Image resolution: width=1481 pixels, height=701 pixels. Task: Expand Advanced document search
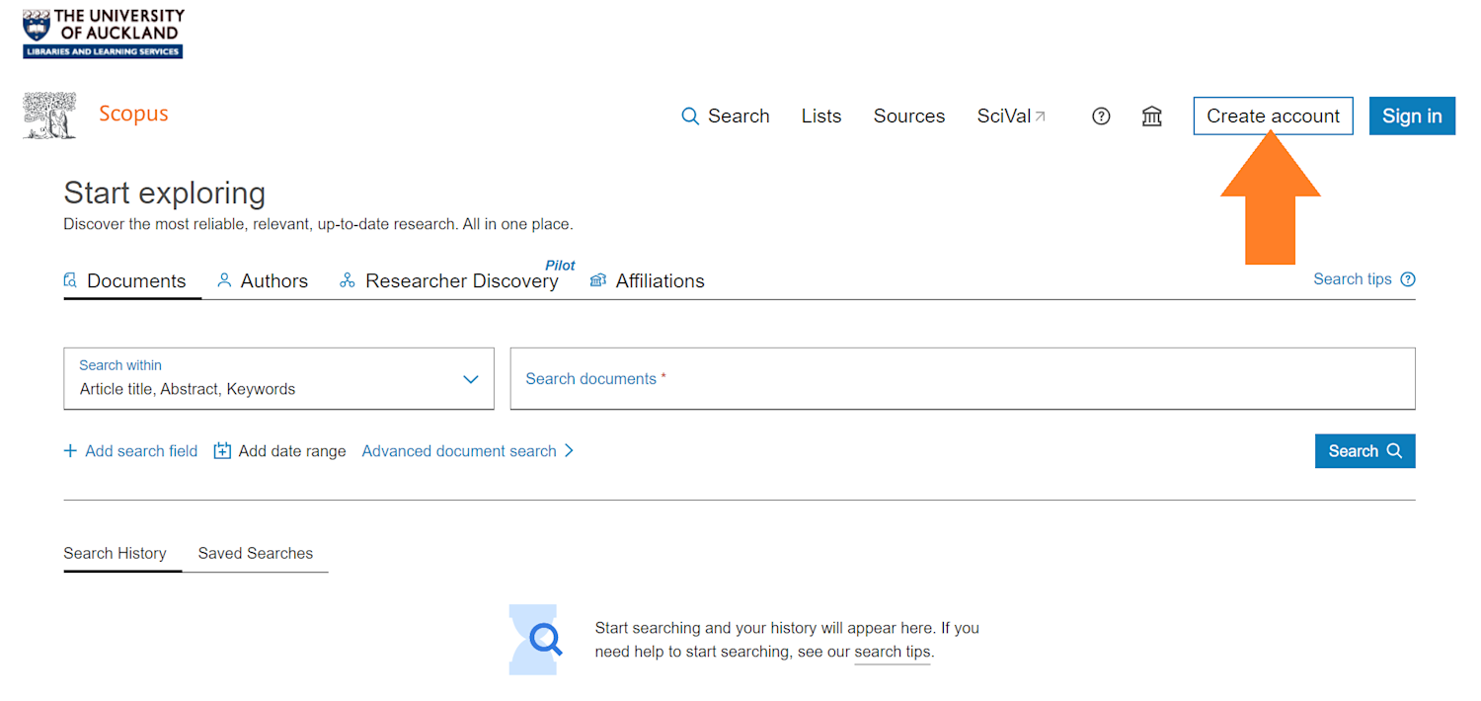coord(460,450)
